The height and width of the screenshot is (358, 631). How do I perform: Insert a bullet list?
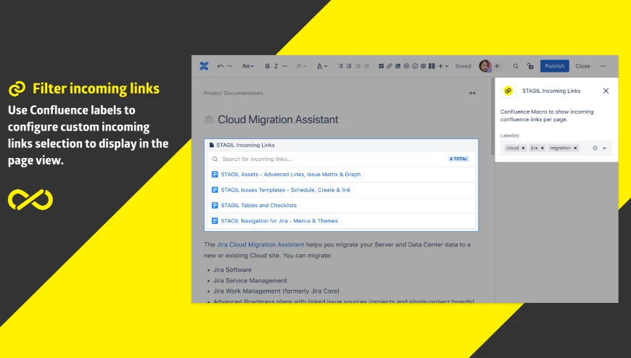point(340,66)
